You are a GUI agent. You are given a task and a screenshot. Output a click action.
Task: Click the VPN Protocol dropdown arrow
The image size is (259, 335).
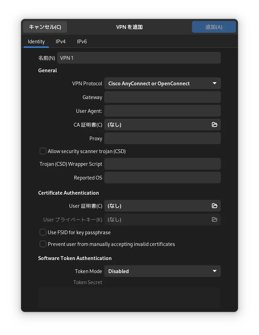(x=215, y=83)
